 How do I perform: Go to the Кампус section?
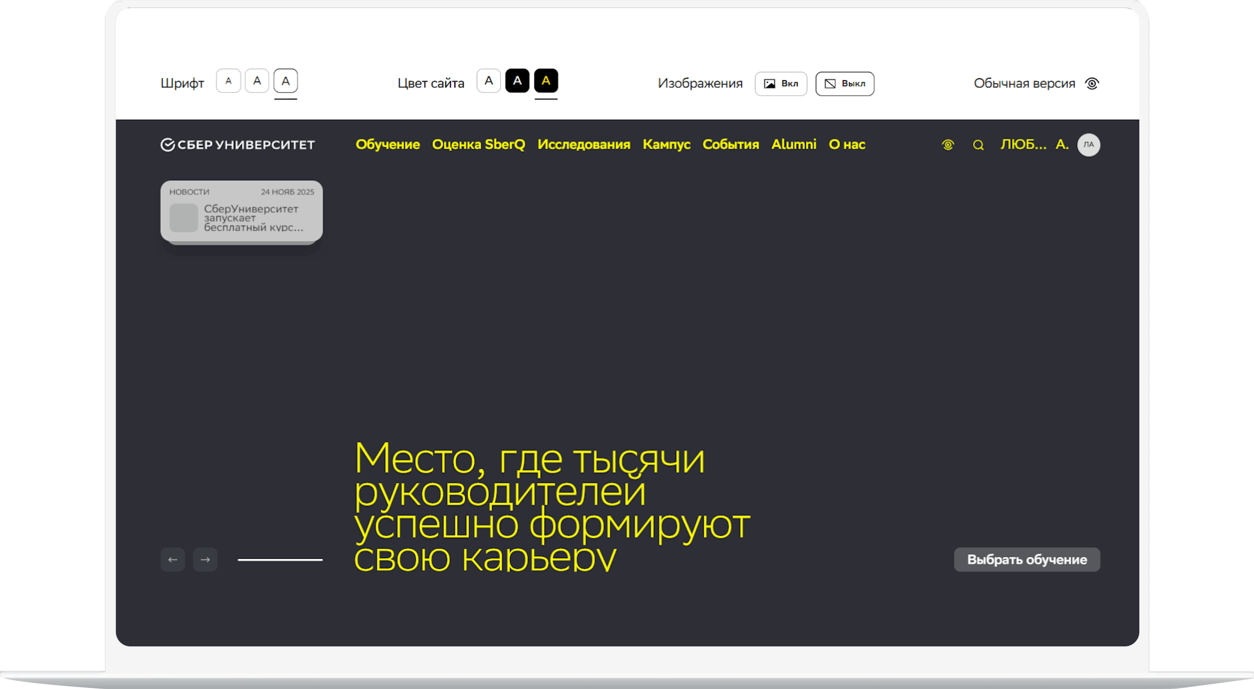pyautogui.click(x=666, y=144)
